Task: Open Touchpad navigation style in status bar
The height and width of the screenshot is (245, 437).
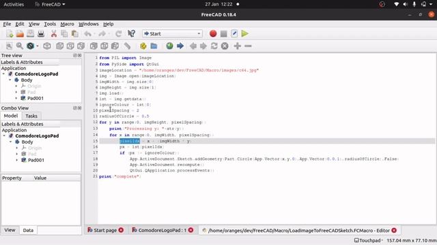Action: [368, 240]
